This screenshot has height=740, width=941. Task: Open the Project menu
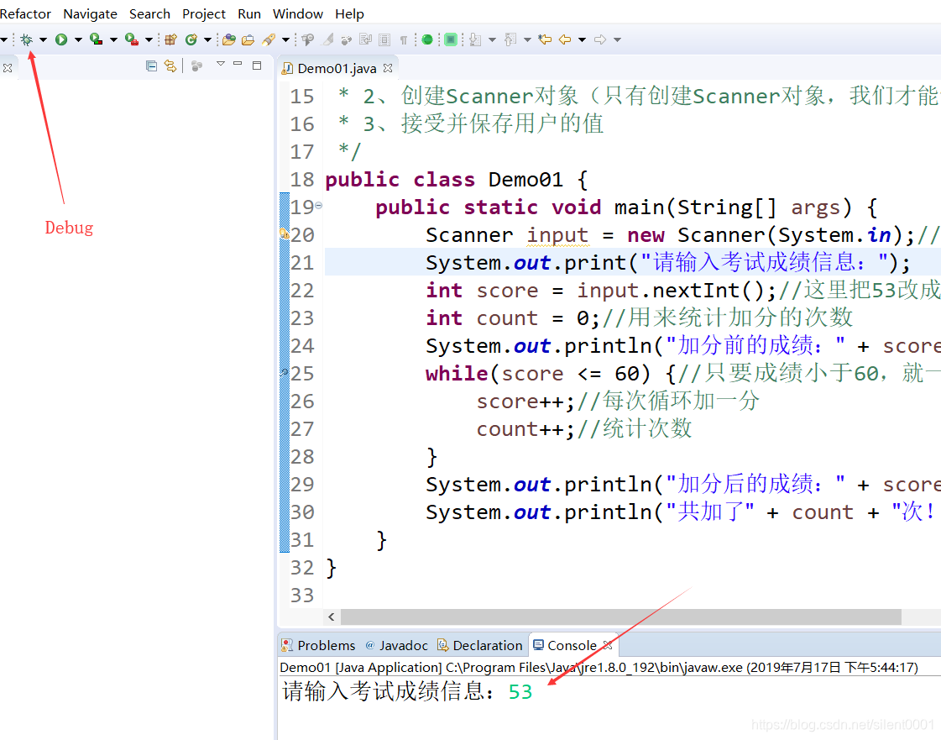click(x=204, y=13)
